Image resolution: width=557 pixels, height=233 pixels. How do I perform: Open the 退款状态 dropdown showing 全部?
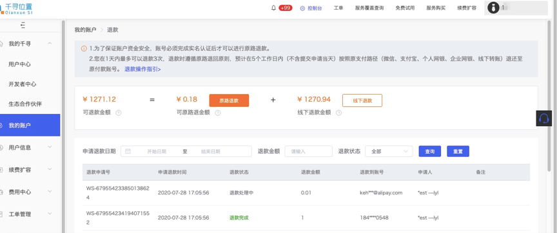[x=389, y=151]
